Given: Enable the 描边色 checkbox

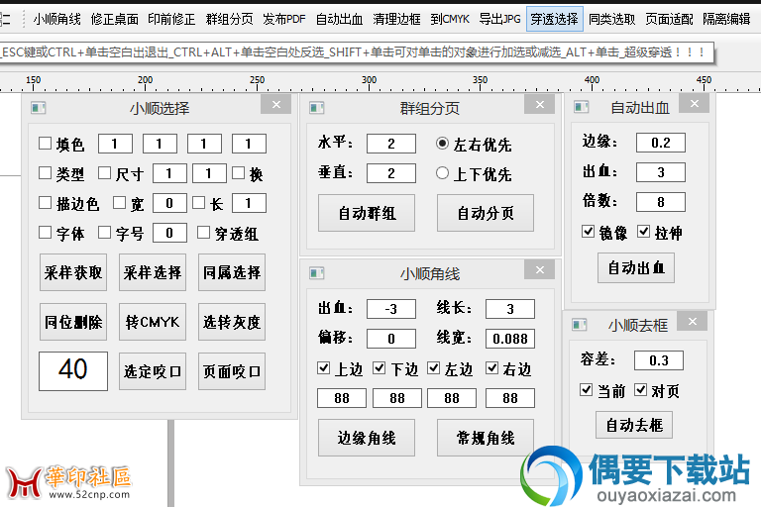Looking at the screenshot, I should pyautogui.click(x=46, y=203).
